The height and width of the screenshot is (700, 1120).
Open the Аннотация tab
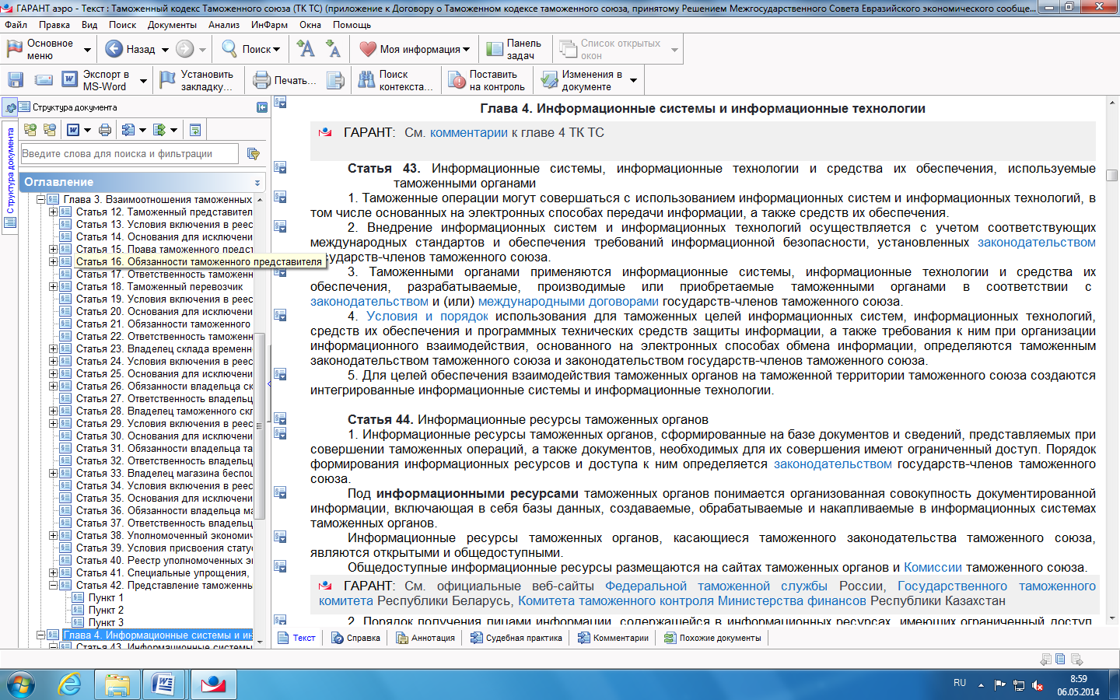point(425,638)
